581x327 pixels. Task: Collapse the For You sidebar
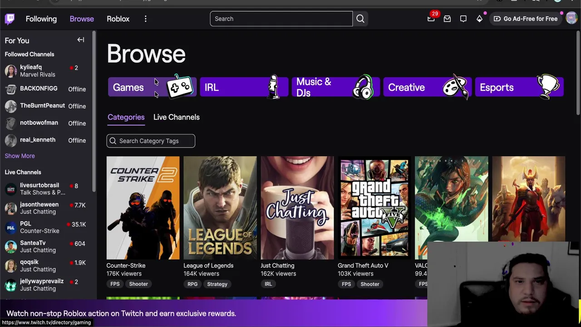click(81, 40)
